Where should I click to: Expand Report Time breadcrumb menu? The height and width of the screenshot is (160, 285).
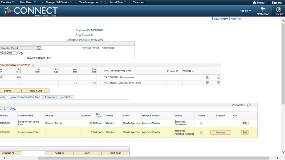pyautogui.click(x=118, y=2)
